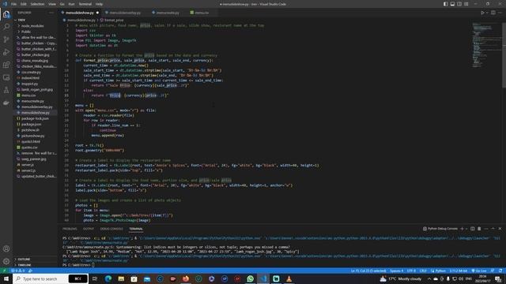The height and width of the screenshot is (284, 506).
Task: Switch to the menu.csv editor tab
Action: coord(202,13)
